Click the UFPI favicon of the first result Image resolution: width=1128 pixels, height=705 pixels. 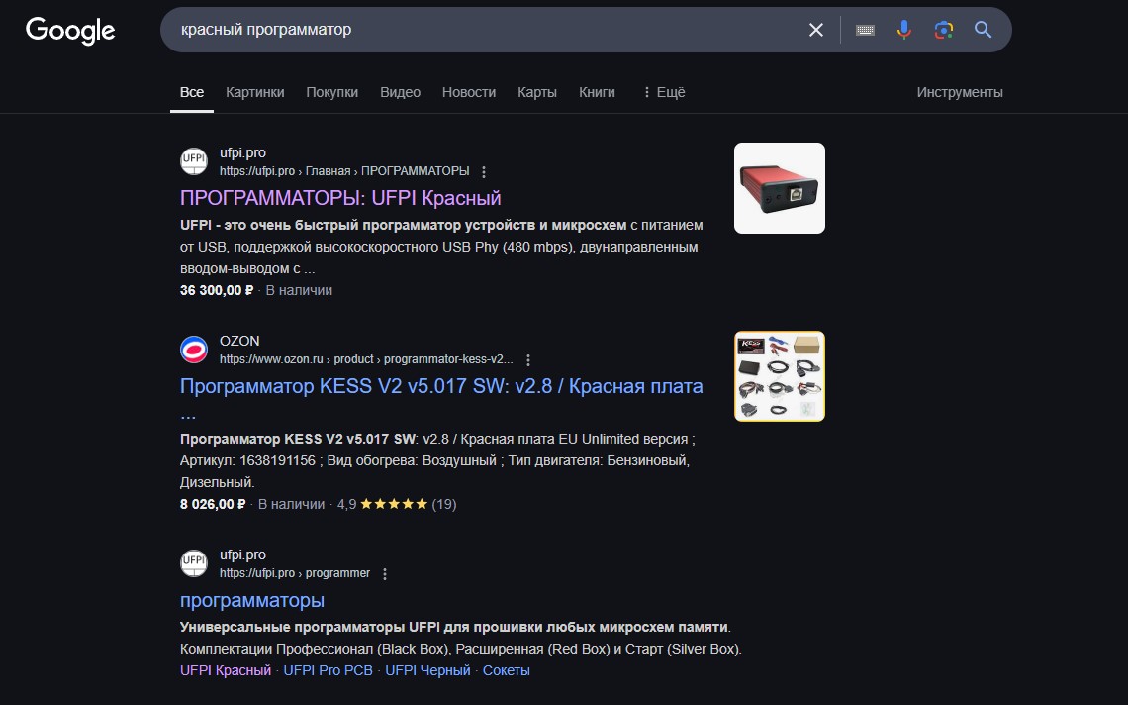coord(194,160)
